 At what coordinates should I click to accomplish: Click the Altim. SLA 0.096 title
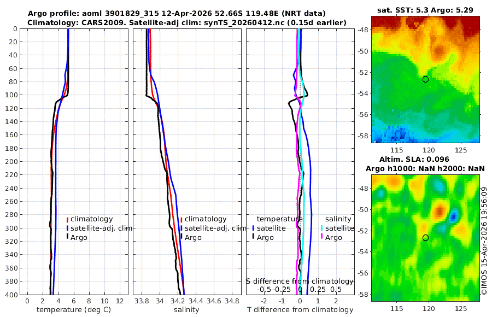(x=414, y=160)
